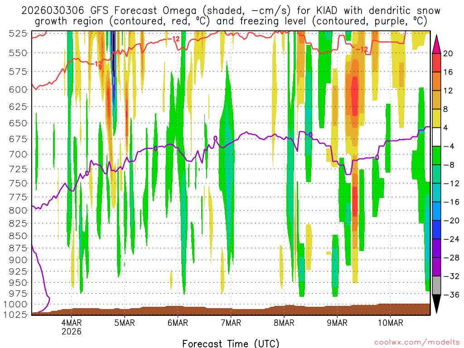
Task: Click the 5MAR date label
Action: [125, 323]
